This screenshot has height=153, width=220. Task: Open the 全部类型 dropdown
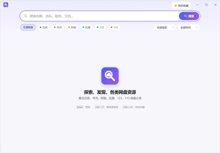coord(165,27)
